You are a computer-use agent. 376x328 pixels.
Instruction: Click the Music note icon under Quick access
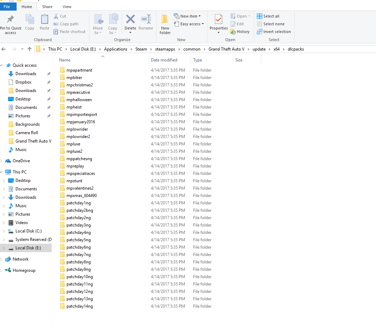tap(11, 150)
